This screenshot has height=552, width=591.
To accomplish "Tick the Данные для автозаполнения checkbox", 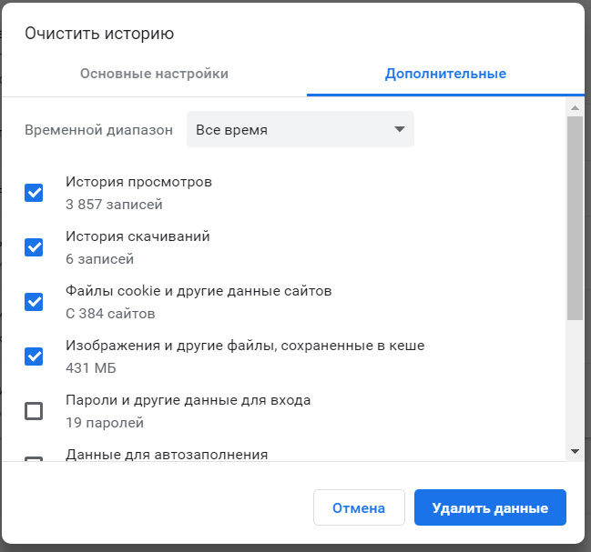I will click(x=34, y=458).
